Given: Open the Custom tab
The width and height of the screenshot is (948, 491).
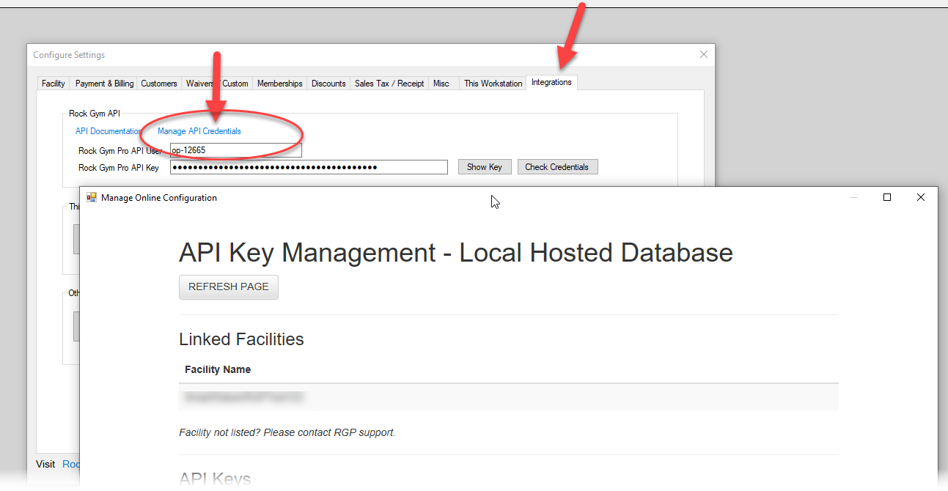Looking at the screenshot, I should point(235,84).
